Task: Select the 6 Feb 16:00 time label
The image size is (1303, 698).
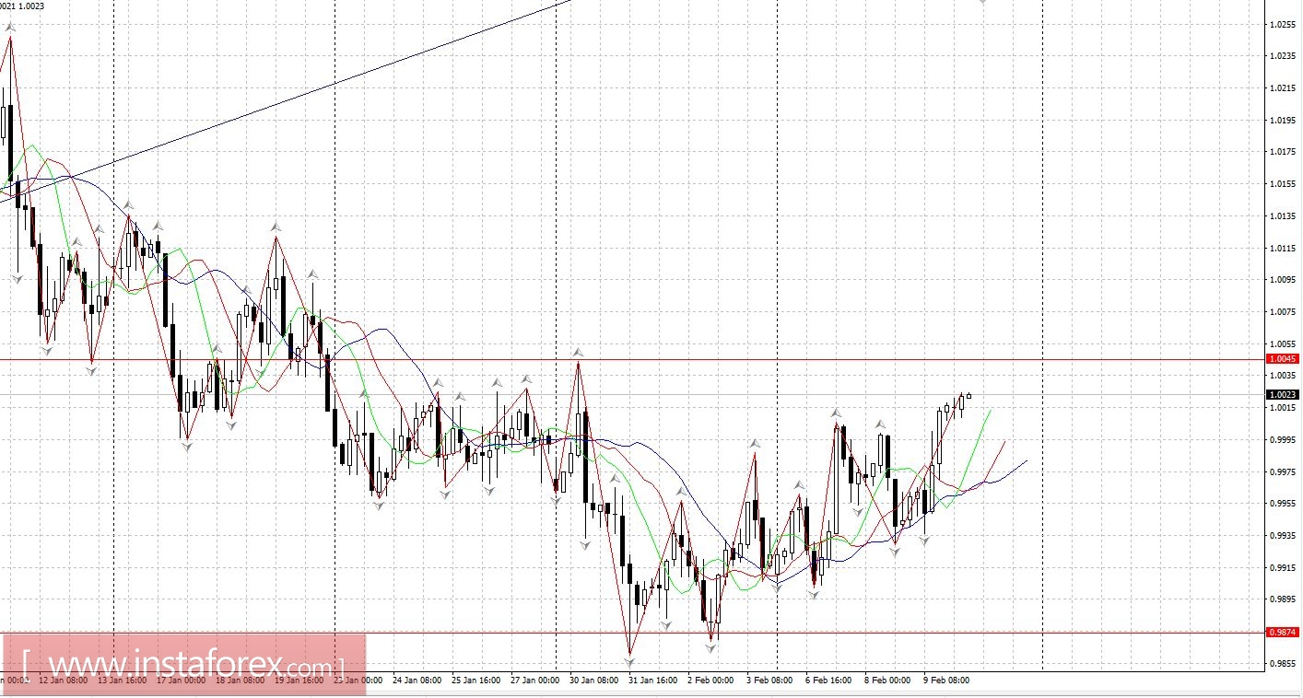Action: 829,681
